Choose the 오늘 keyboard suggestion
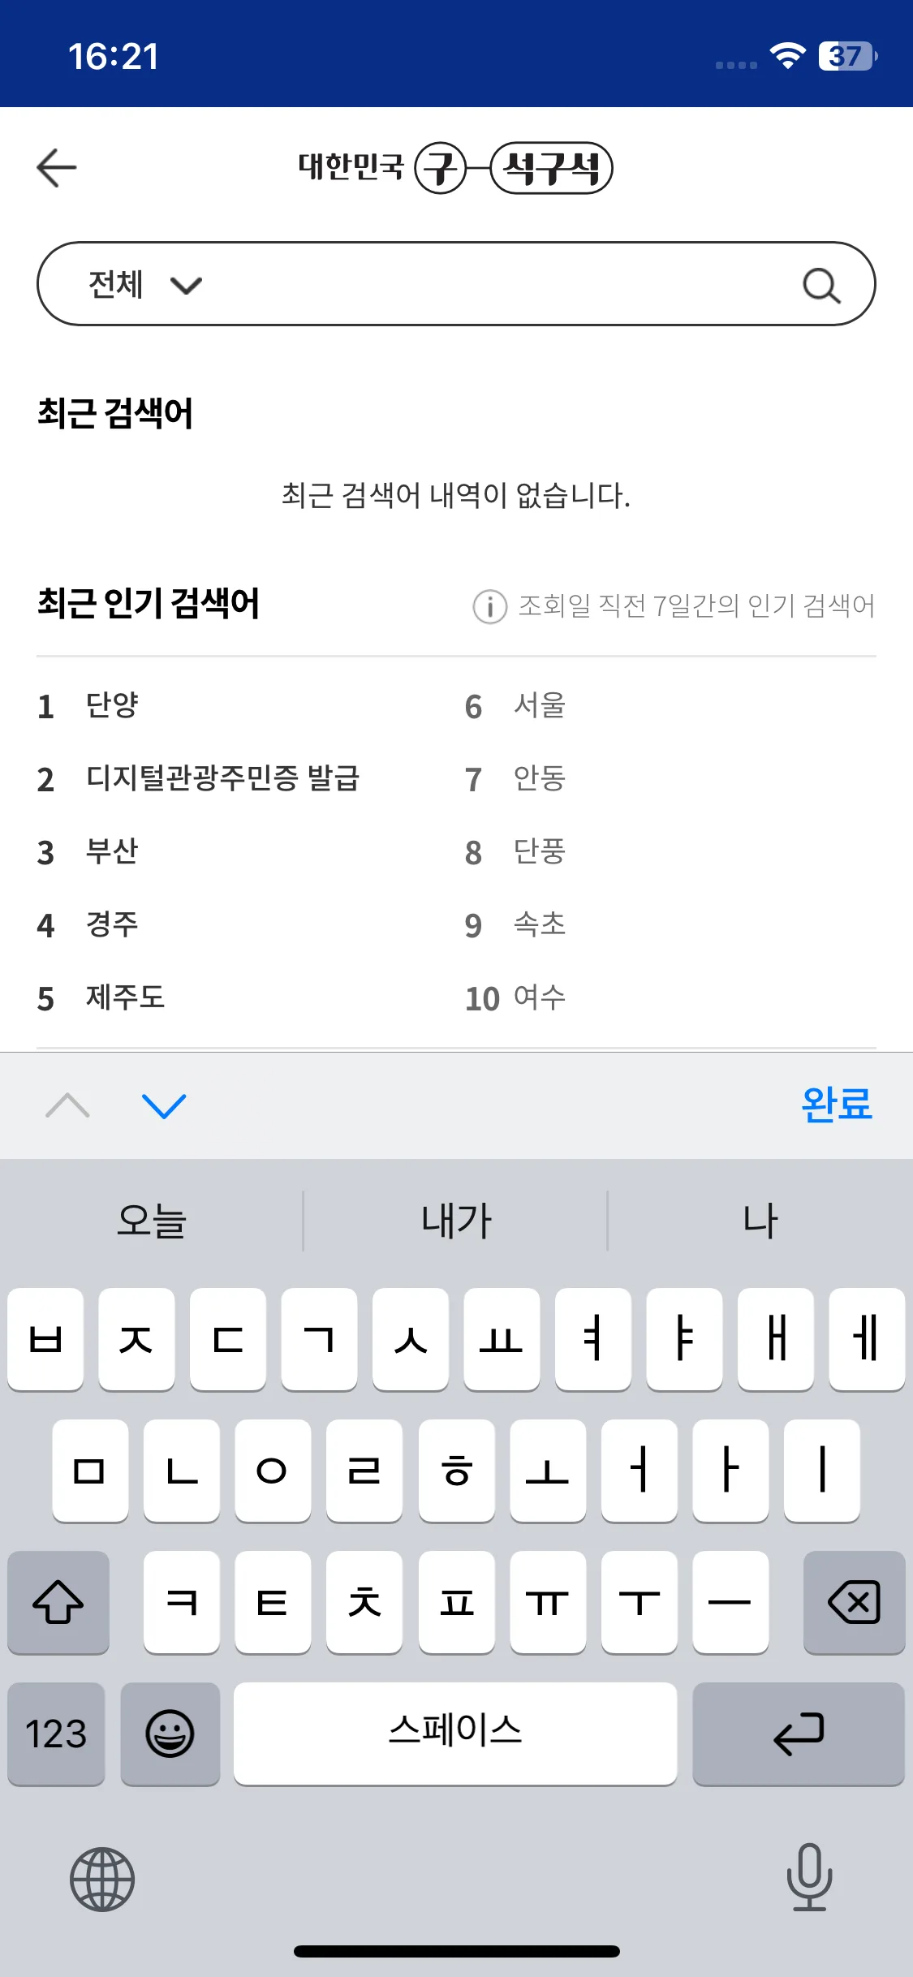This screenshot has width=913, height=1977. pyautogui.click(x=152, y=1221)
